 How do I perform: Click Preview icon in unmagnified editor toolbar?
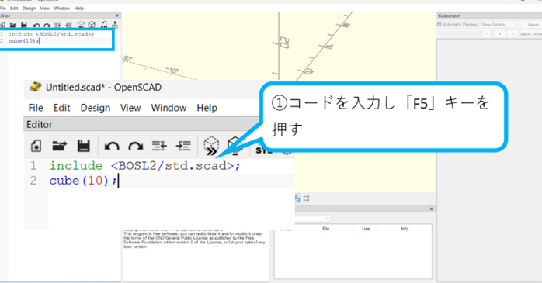click(81, 25)
